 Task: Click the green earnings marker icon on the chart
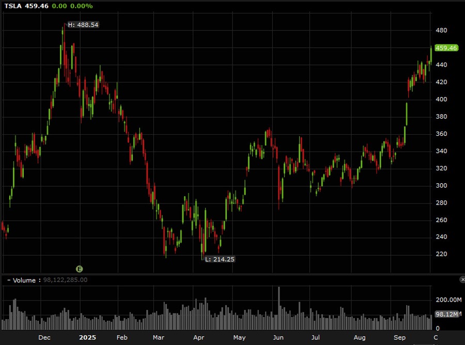80,269
